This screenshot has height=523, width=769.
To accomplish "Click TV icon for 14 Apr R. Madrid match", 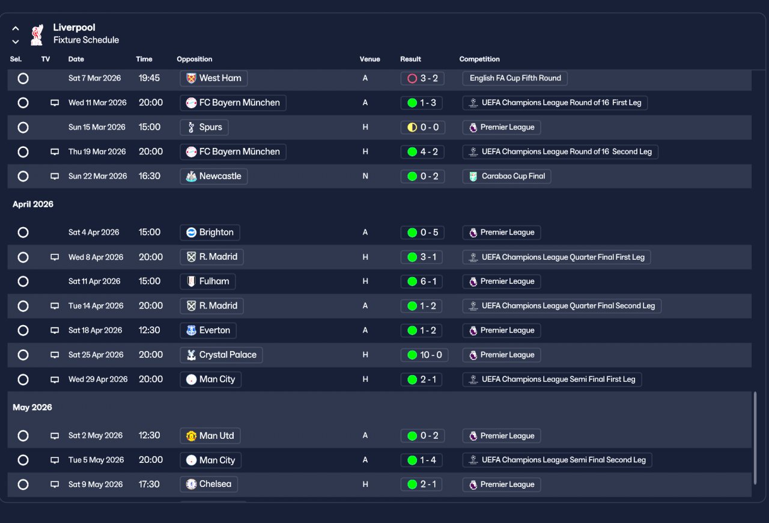I will pyautogui.click(x=55, y=306).
